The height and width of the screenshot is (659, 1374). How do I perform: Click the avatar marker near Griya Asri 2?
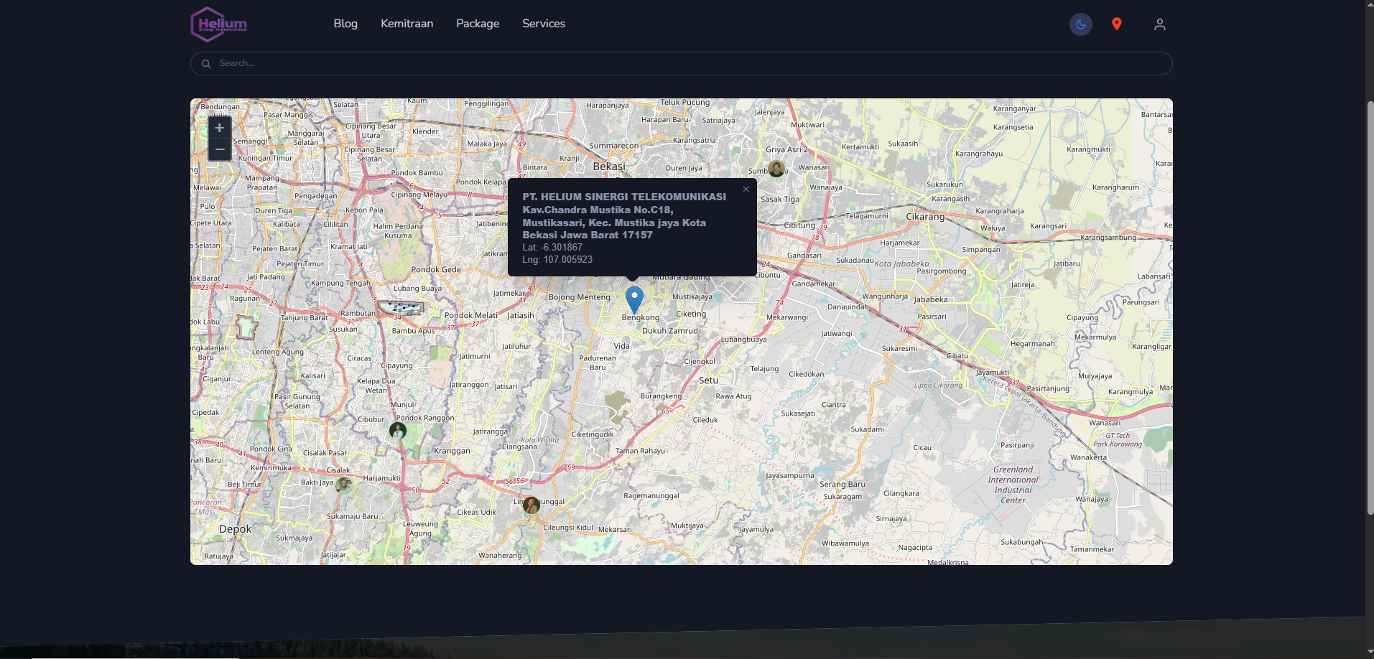[776, 169]
